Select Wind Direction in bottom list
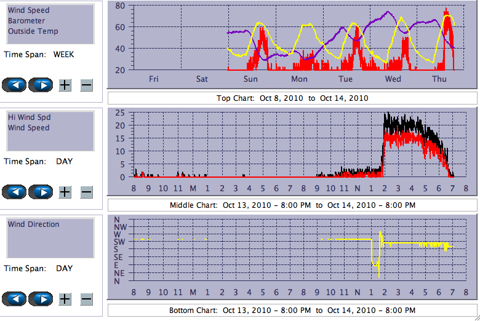Screen dimensions: 480x321 [33, 224]
